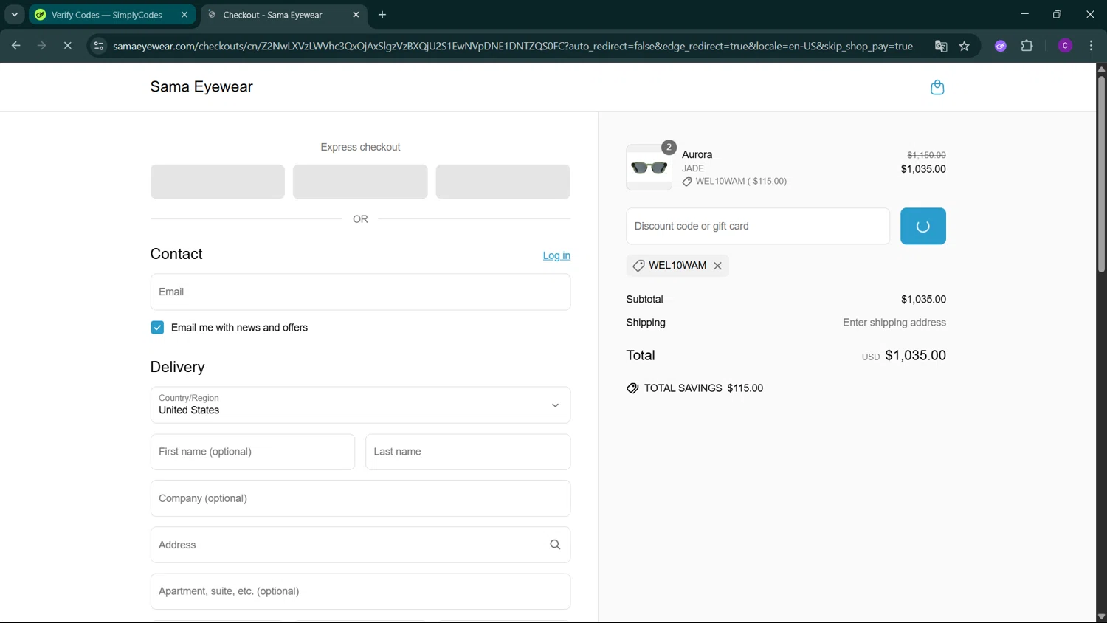Click the middle express checkout button placeholder
Image resolution: width=1107 pixels, height=623 pixels.
360,182
